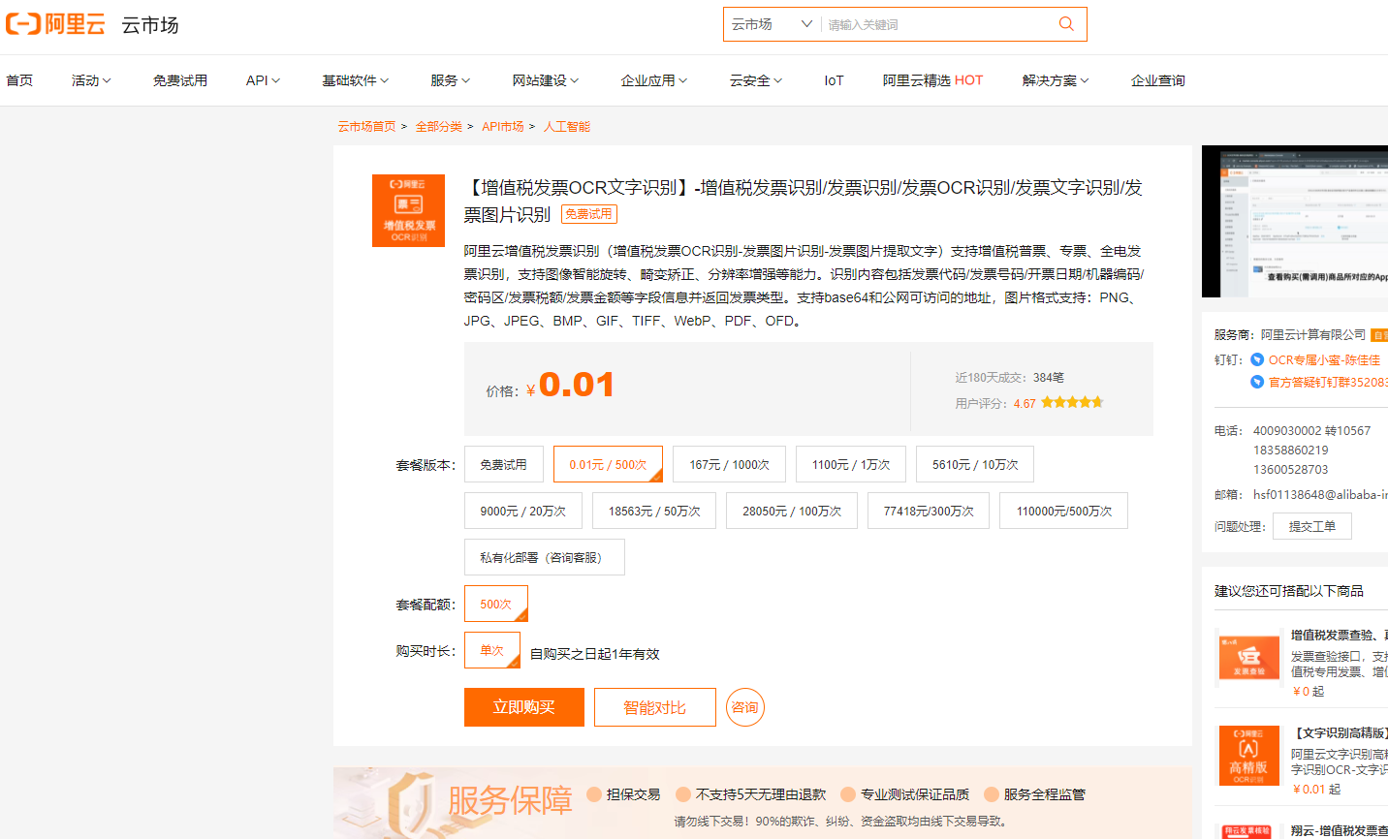Click the 免费试用 tag beside title
This screenshot has height=839, width=1388.
589,214
